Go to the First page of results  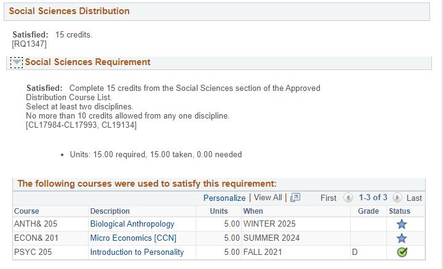click(x=329, y=198)
